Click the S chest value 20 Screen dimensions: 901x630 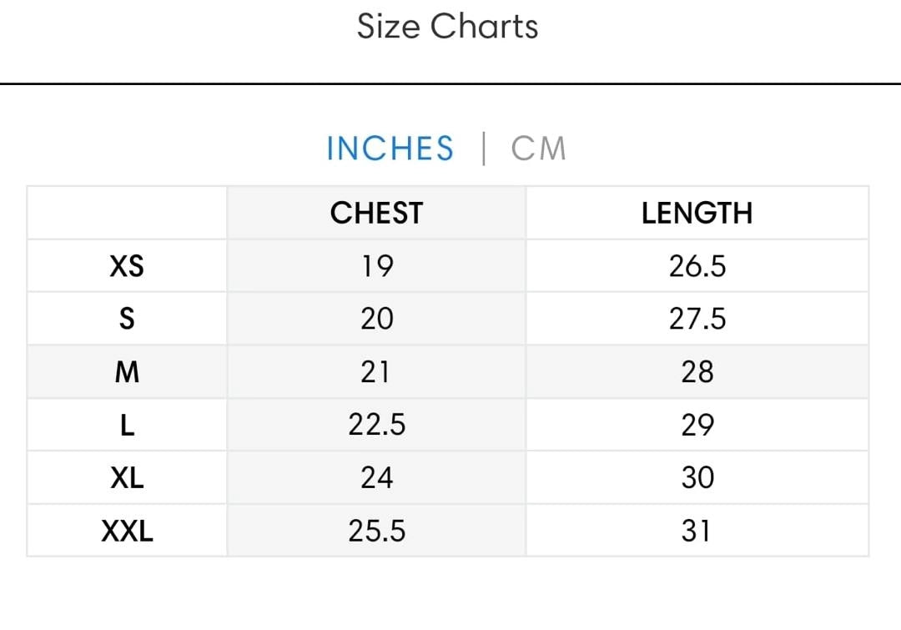pyautogui.click(x=376, y=319)
